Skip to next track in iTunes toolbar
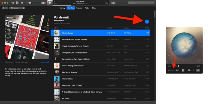The height and width of the screenshot is (104, 218). coord(22,3)
